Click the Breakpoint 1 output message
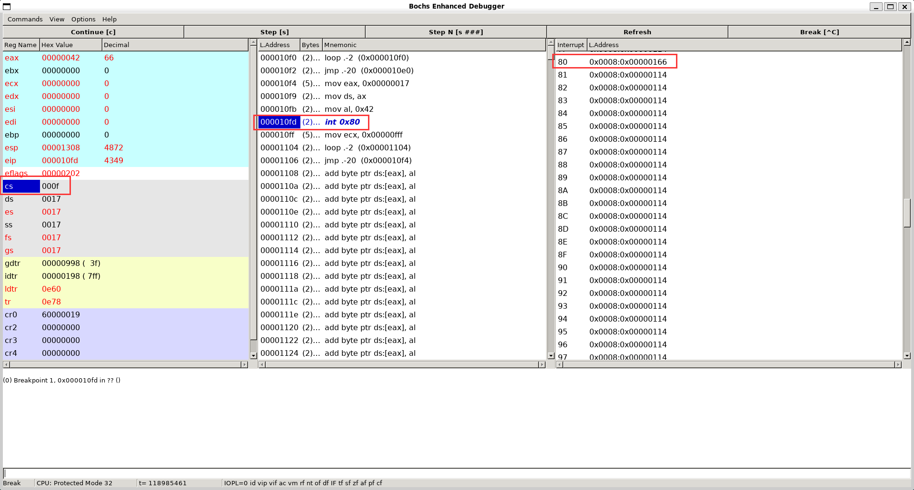Image resolution: width=914 pixels, height=490 pixels. pos(62,380)
